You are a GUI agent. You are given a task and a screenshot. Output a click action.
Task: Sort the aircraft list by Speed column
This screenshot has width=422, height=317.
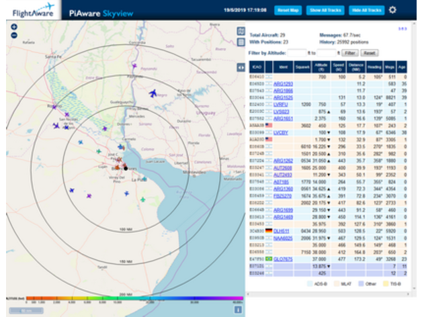(339, 67)
